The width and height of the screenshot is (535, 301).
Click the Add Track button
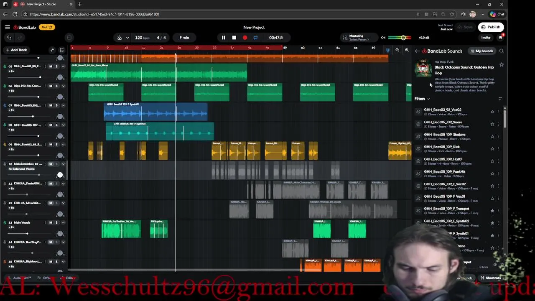(x=16, y=50)
